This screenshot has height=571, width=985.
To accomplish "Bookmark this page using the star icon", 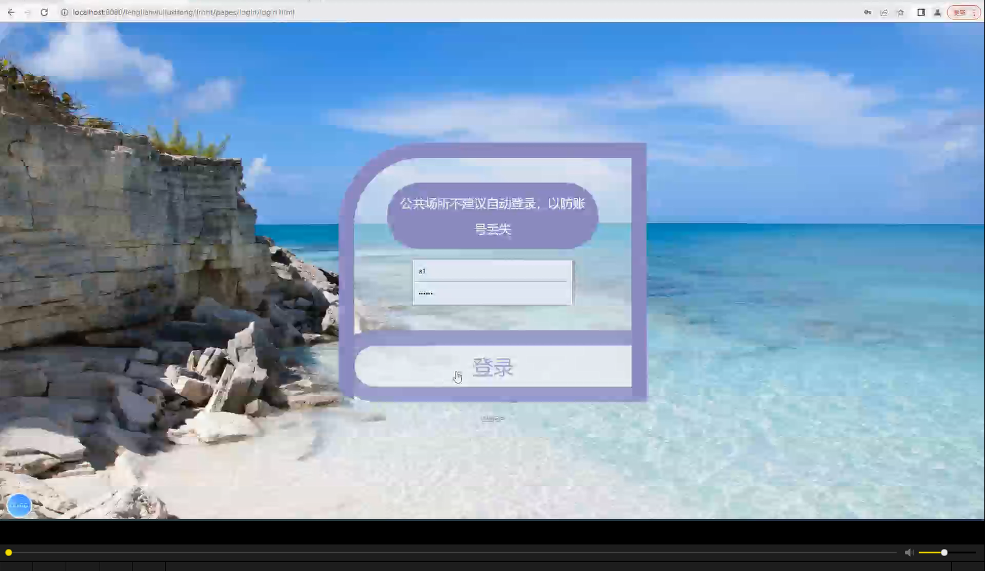I will point(900,12).
